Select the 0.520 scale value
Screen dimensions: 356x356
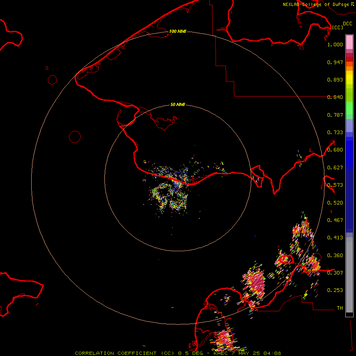(x=335, y=203)
